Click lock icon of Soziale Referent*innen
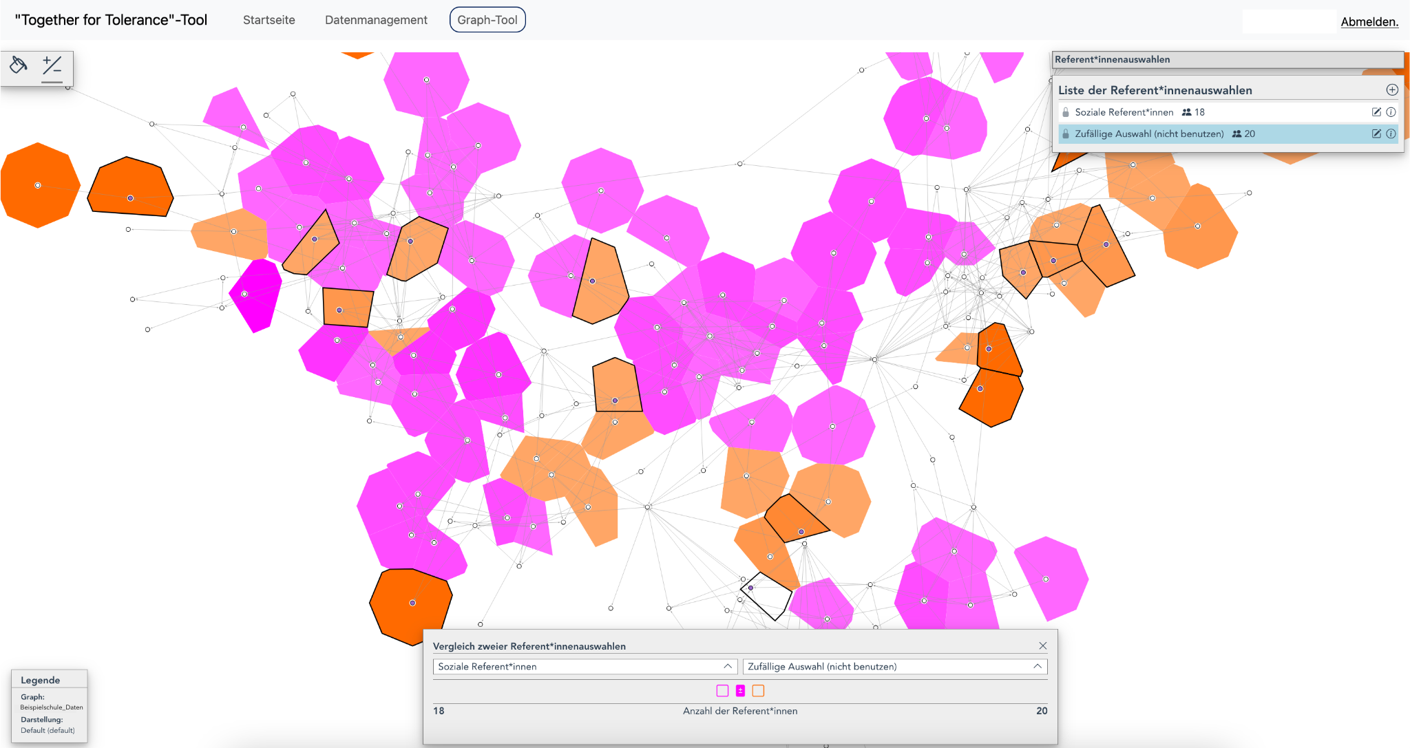Viewport: 1410px width, 748px height. coord(1066,112)
